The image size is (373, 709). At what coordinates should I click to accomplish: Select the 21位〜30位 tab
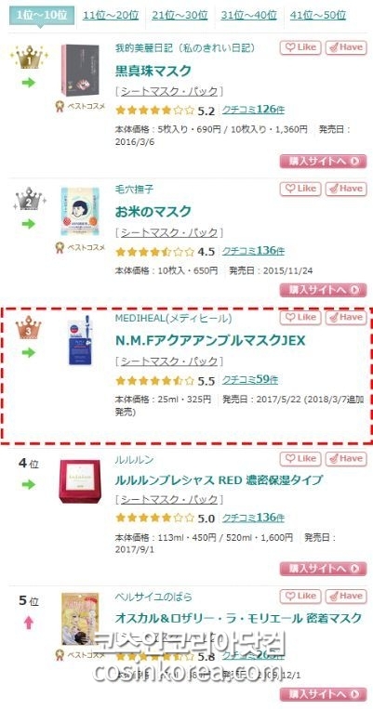click(180, 15)
